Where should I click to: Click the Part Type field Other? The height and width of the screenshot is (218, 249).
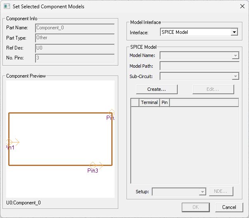[x=75, y=38]
